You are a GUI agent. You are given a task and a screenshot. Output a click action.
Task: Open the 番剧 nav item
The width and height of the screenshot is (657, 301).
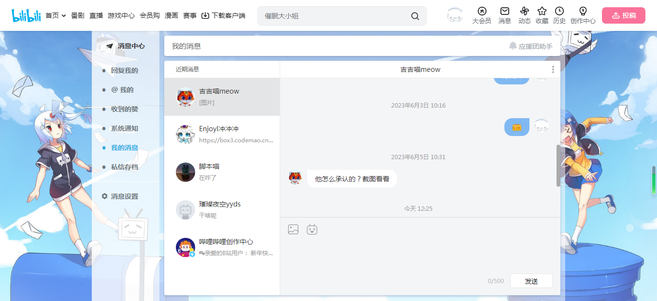pyautogui.click(x=78, y=15)
